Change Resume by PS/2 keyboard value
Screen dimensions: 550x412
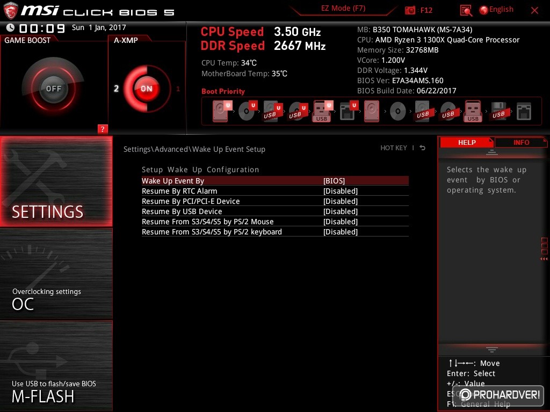[x=340, y=232]
